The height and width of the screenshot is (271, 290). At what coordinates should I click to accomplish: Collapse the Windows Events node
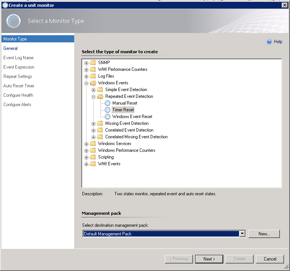86,84
